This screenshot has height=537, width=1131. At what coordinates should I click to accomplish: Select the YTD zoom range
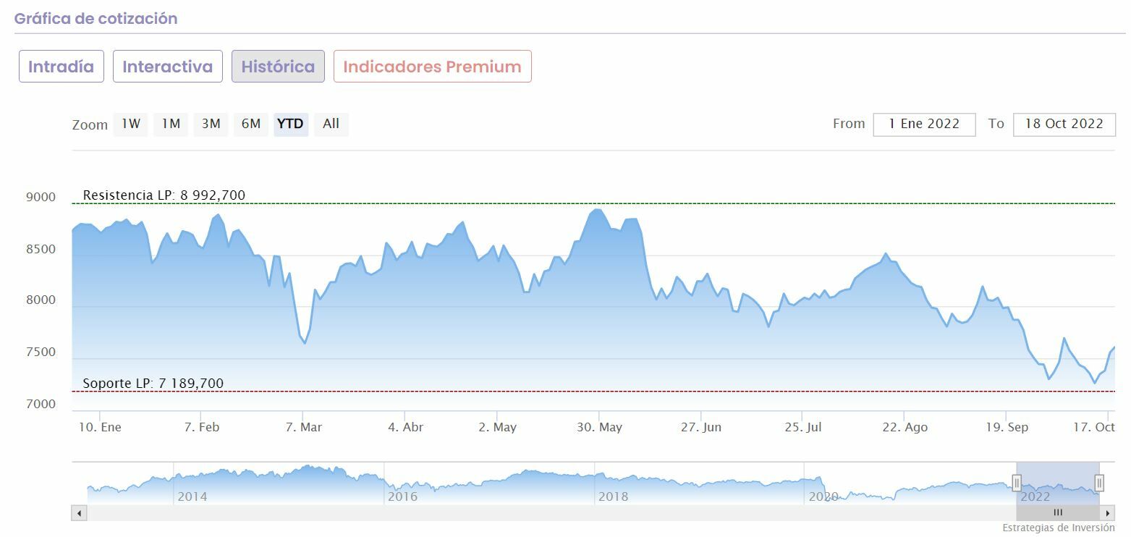(x=290, y=124)
